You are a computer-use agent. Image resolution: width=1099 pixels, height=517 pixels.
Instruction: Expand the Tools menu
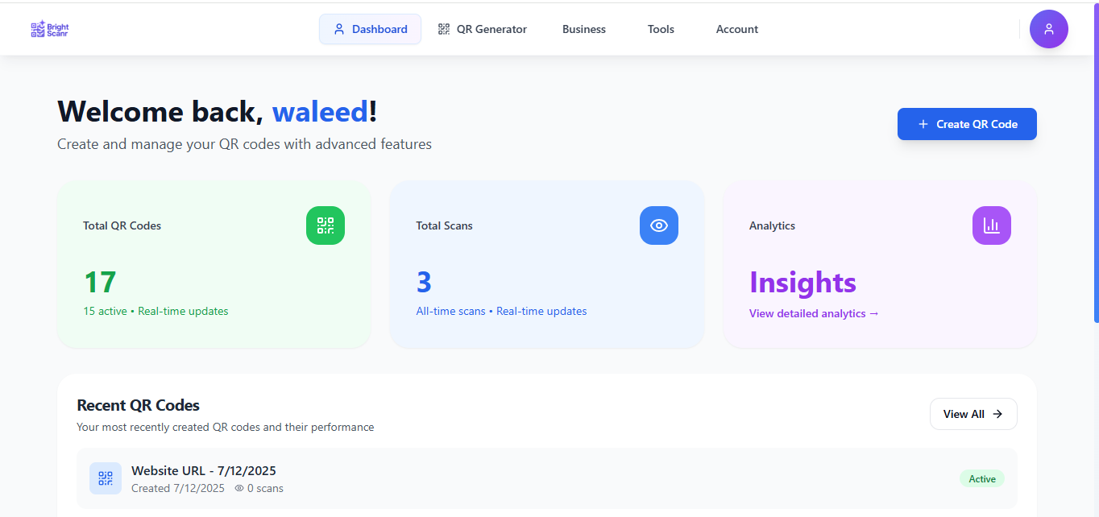click(661, 29)
